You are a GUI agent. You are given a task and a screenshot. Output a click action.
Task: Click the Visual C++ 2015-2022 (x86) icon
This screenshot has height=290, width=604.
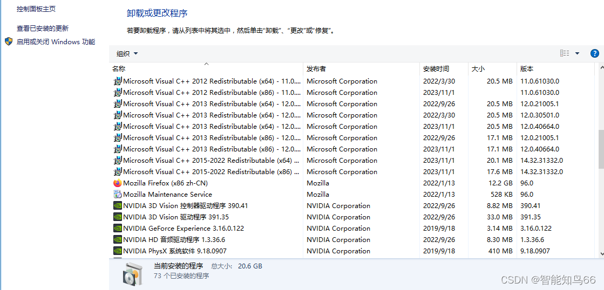click(x=118, y=172)
